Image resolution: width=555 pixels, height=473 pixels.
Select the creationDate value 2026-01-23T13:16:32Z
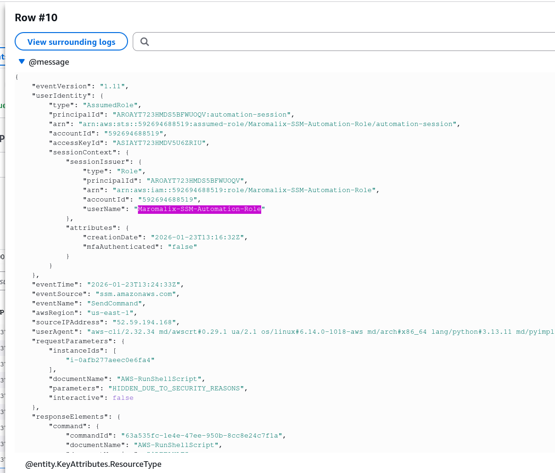tap(199, 237)
